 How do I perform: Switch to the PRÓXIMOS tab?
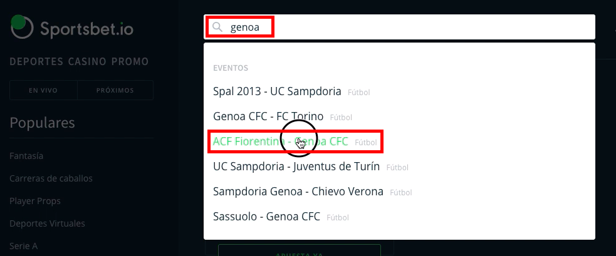coord(115,90)
